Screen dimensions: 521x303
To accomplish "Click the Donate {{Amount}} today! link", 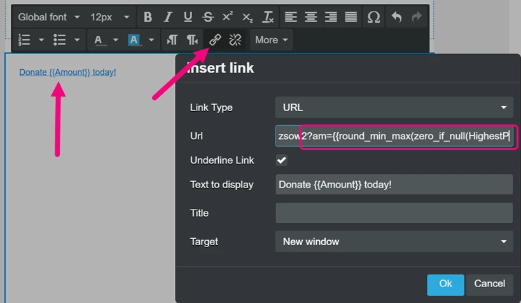I will [67, 72].
